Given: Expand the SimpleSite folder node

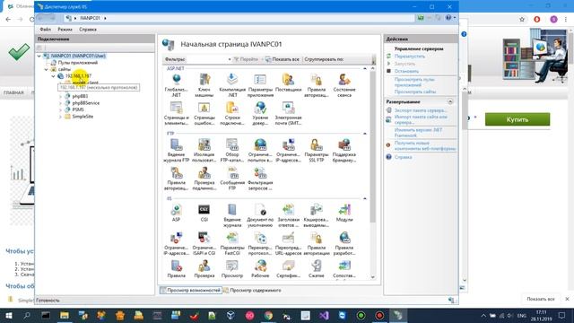Looking at the screenshot, I should 60,117.
